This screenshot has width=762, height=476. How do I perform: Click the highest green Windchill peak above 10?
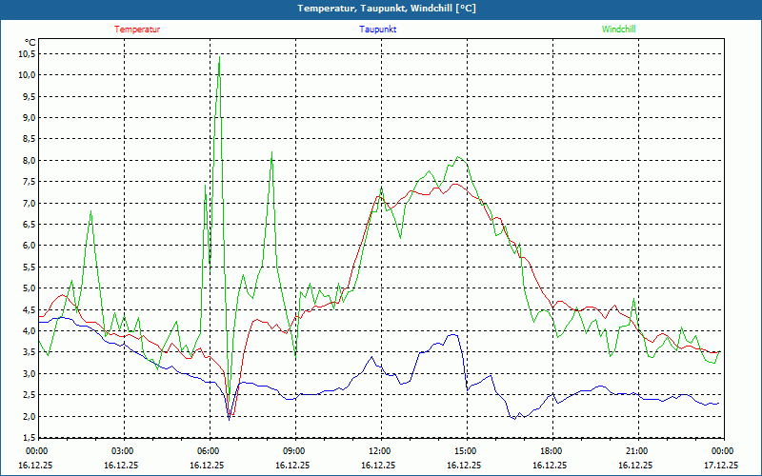click(220, 57)
